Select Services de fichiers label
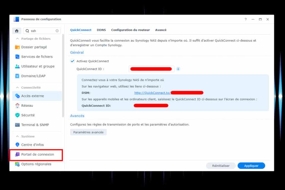 point(37,57)
